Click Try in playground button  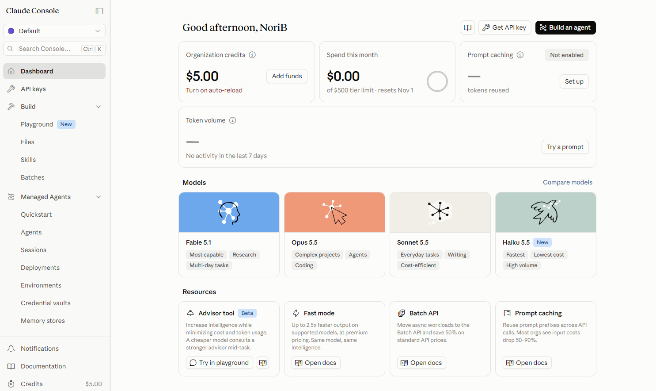tap(220, 363)
